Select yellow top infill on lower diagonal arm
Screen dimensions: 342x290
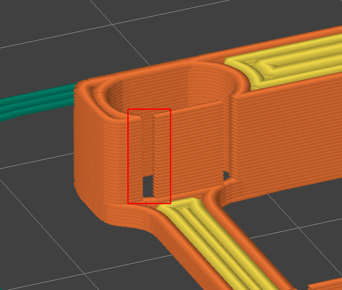pos(218,243)
